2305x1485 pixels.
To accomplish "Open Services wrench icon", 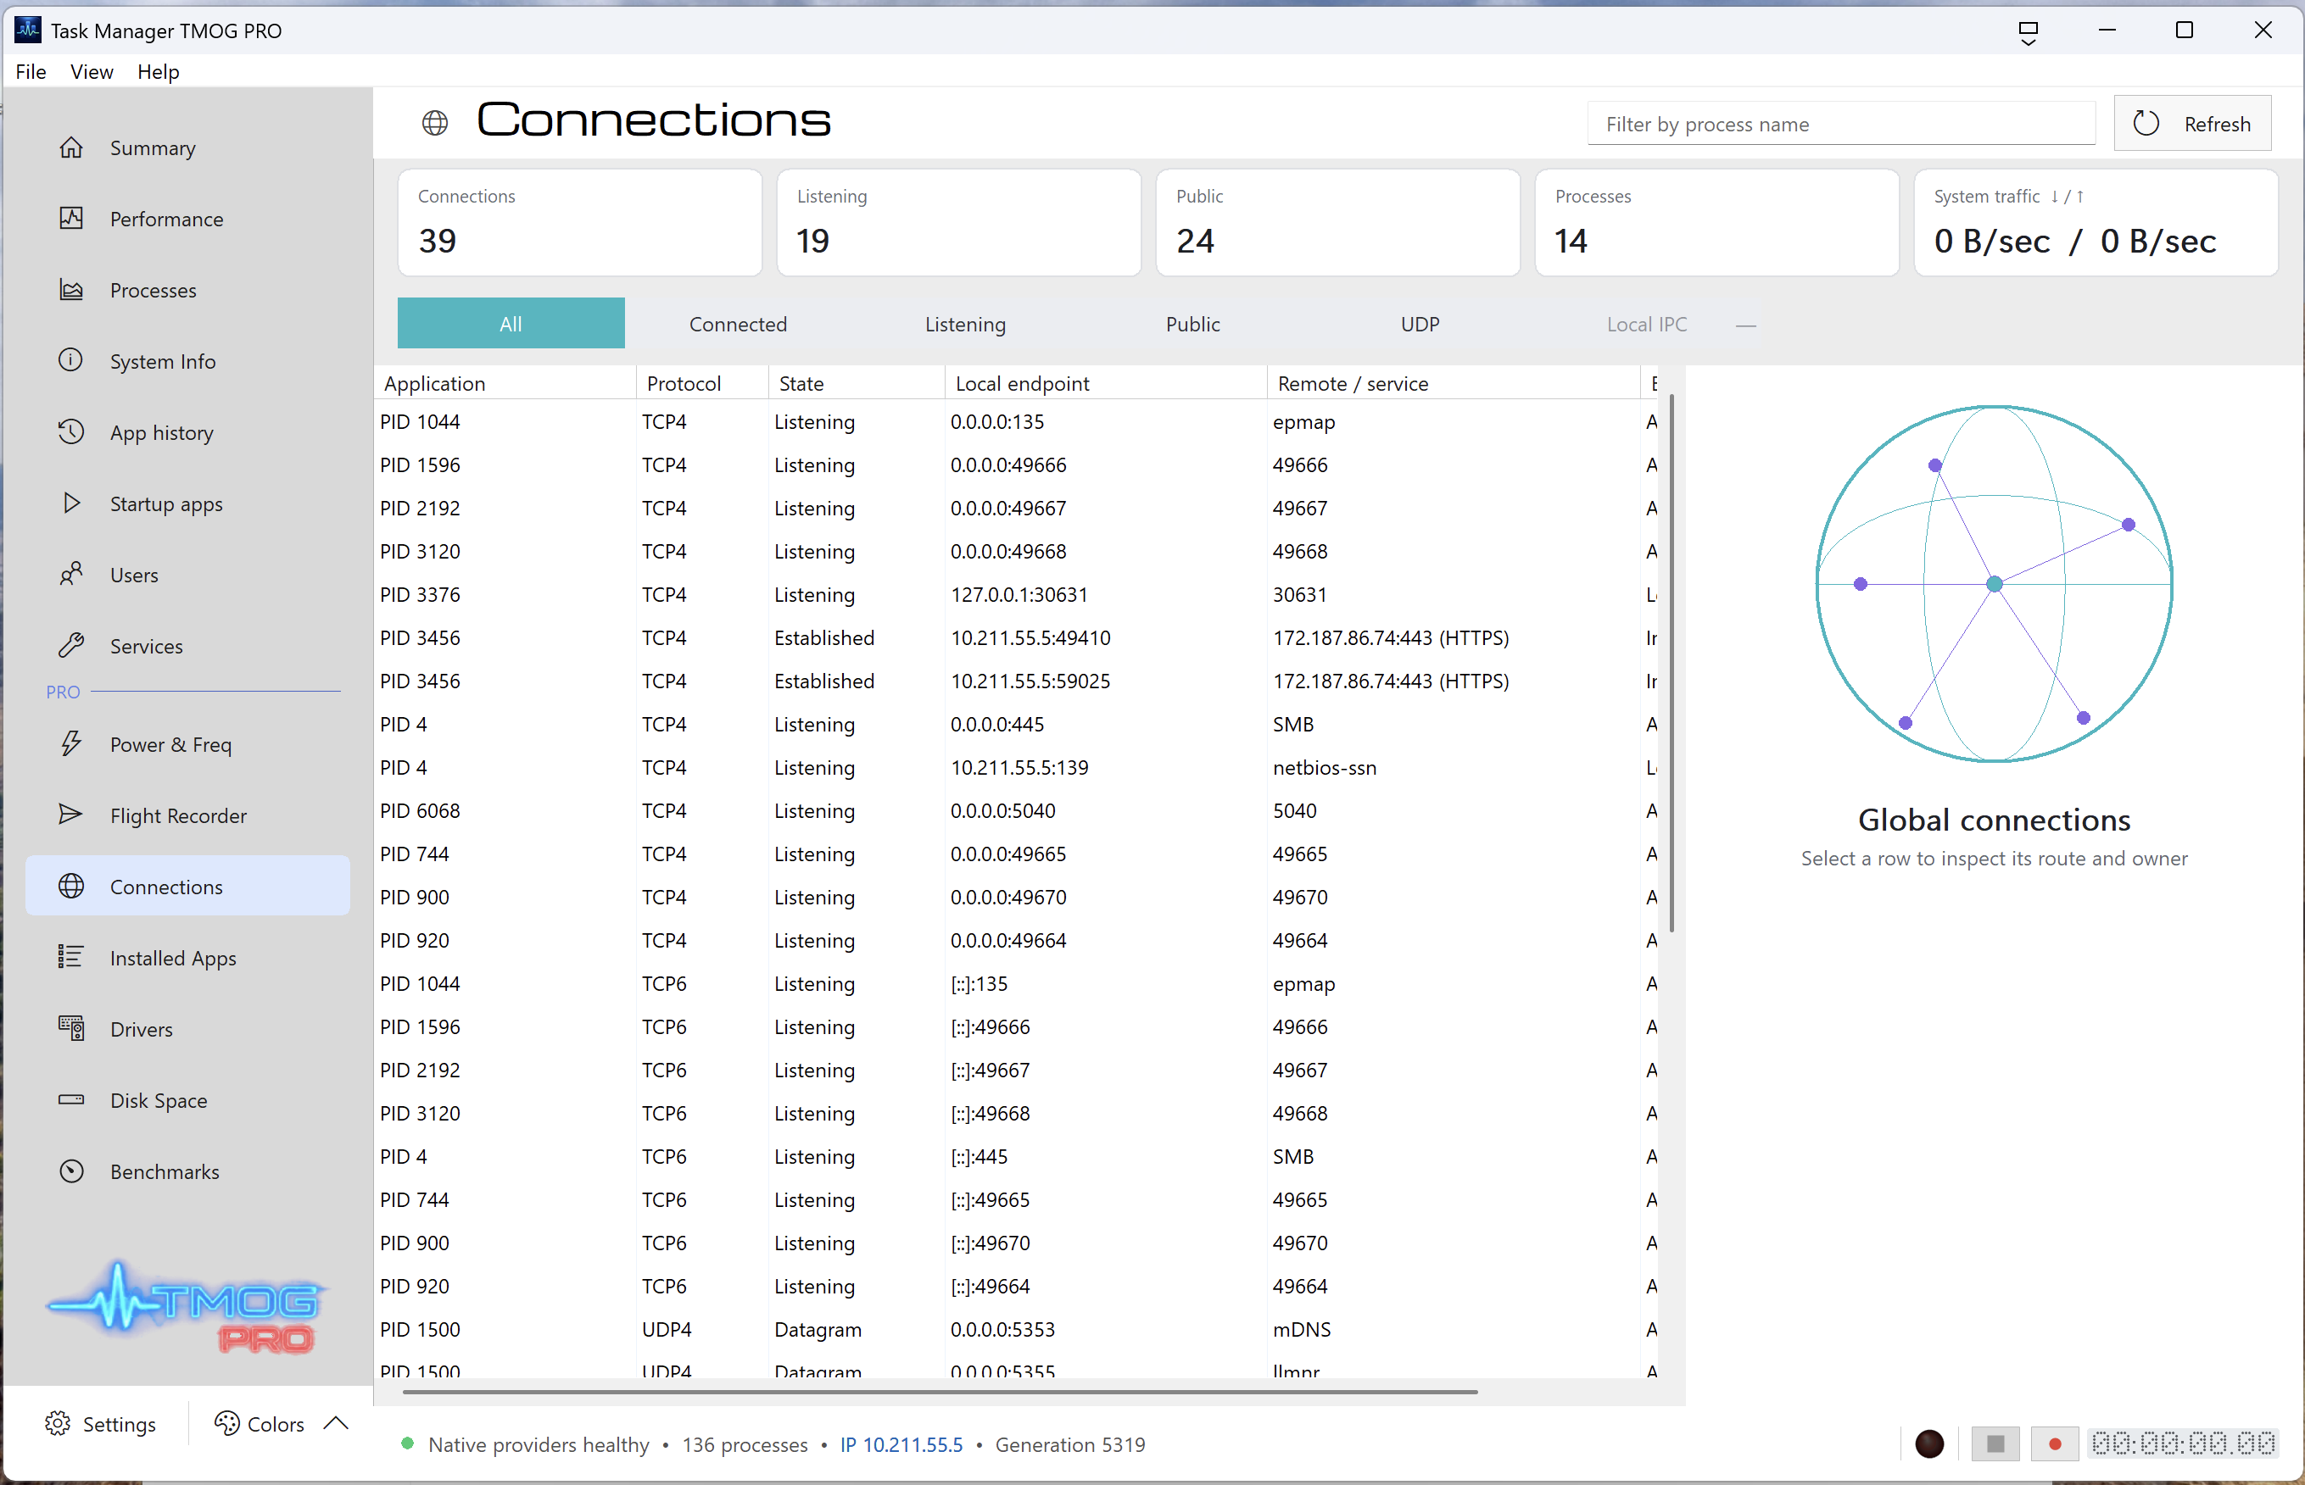I will tap(71, 645).
